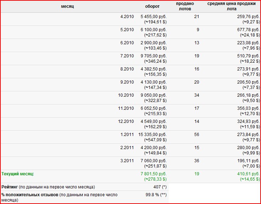Click average price 206,50 руб.
Viewport: 261px width, 204px height.
(x=248, y=82)
